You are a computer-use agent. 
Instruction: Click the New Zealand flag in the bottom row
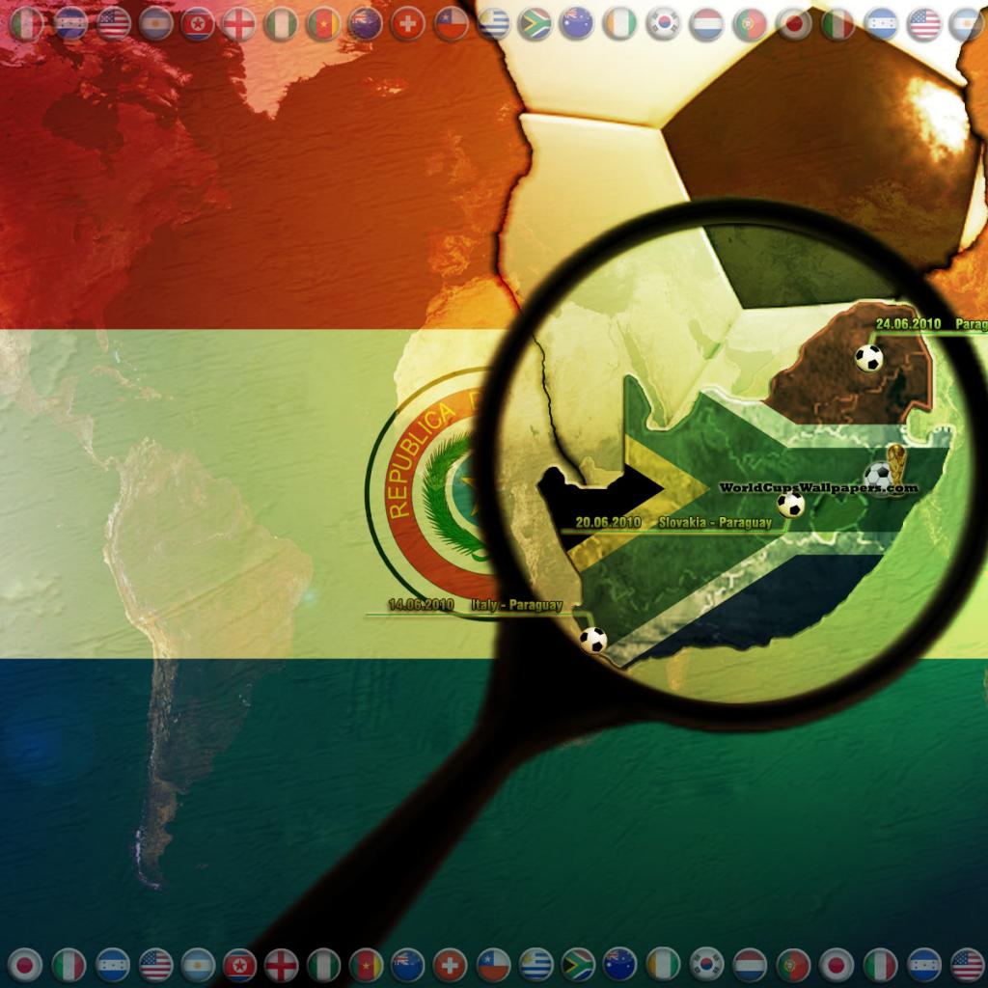[408, 964]
